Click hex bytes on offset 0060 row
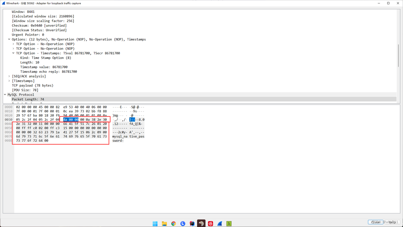This screenshot has height=227, width=403. pos(61,132)
